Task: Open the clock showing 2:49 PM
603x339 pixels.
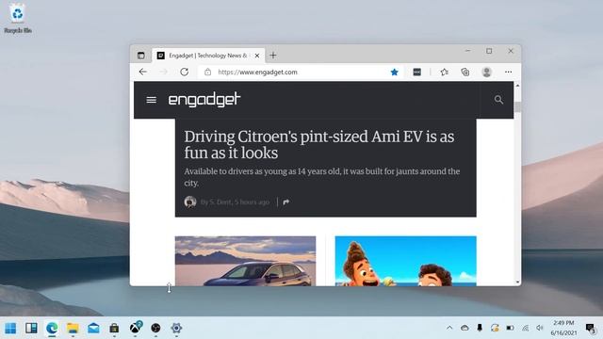Action: (x=563, y=328)
